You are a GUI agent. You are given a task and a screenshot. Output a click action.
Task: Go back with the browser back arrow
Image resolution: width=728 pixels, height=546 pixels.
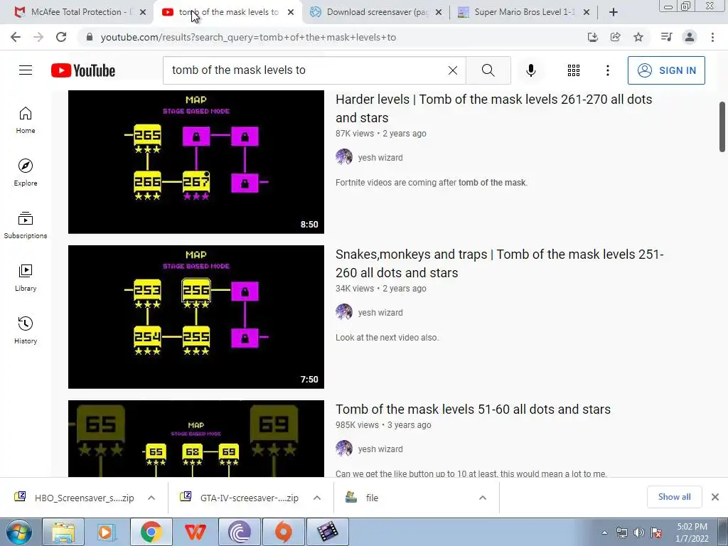pos(16,37)
